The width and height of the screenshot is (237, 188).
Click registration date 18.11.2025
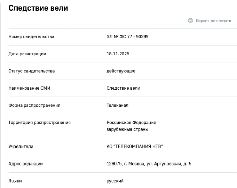[x=118, y=54]
